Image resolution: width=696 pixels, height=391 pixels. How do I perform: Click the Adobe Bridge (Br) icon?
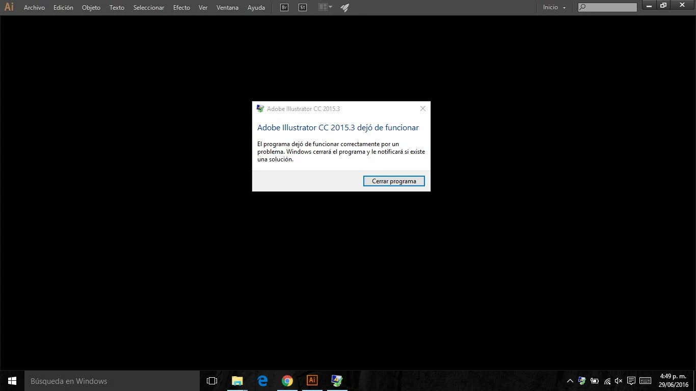pyautogui.click(x=284, y=8)
